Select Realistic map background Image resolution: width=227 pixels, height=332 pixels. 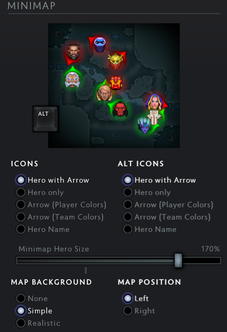39,323
